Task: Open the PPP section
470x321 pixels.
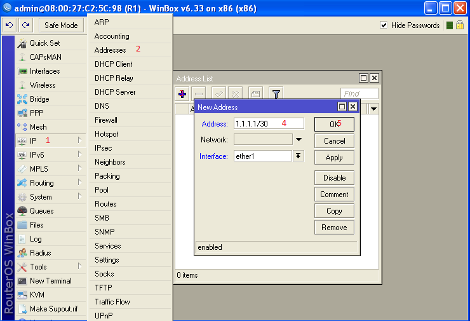Action: pos(51,113)
